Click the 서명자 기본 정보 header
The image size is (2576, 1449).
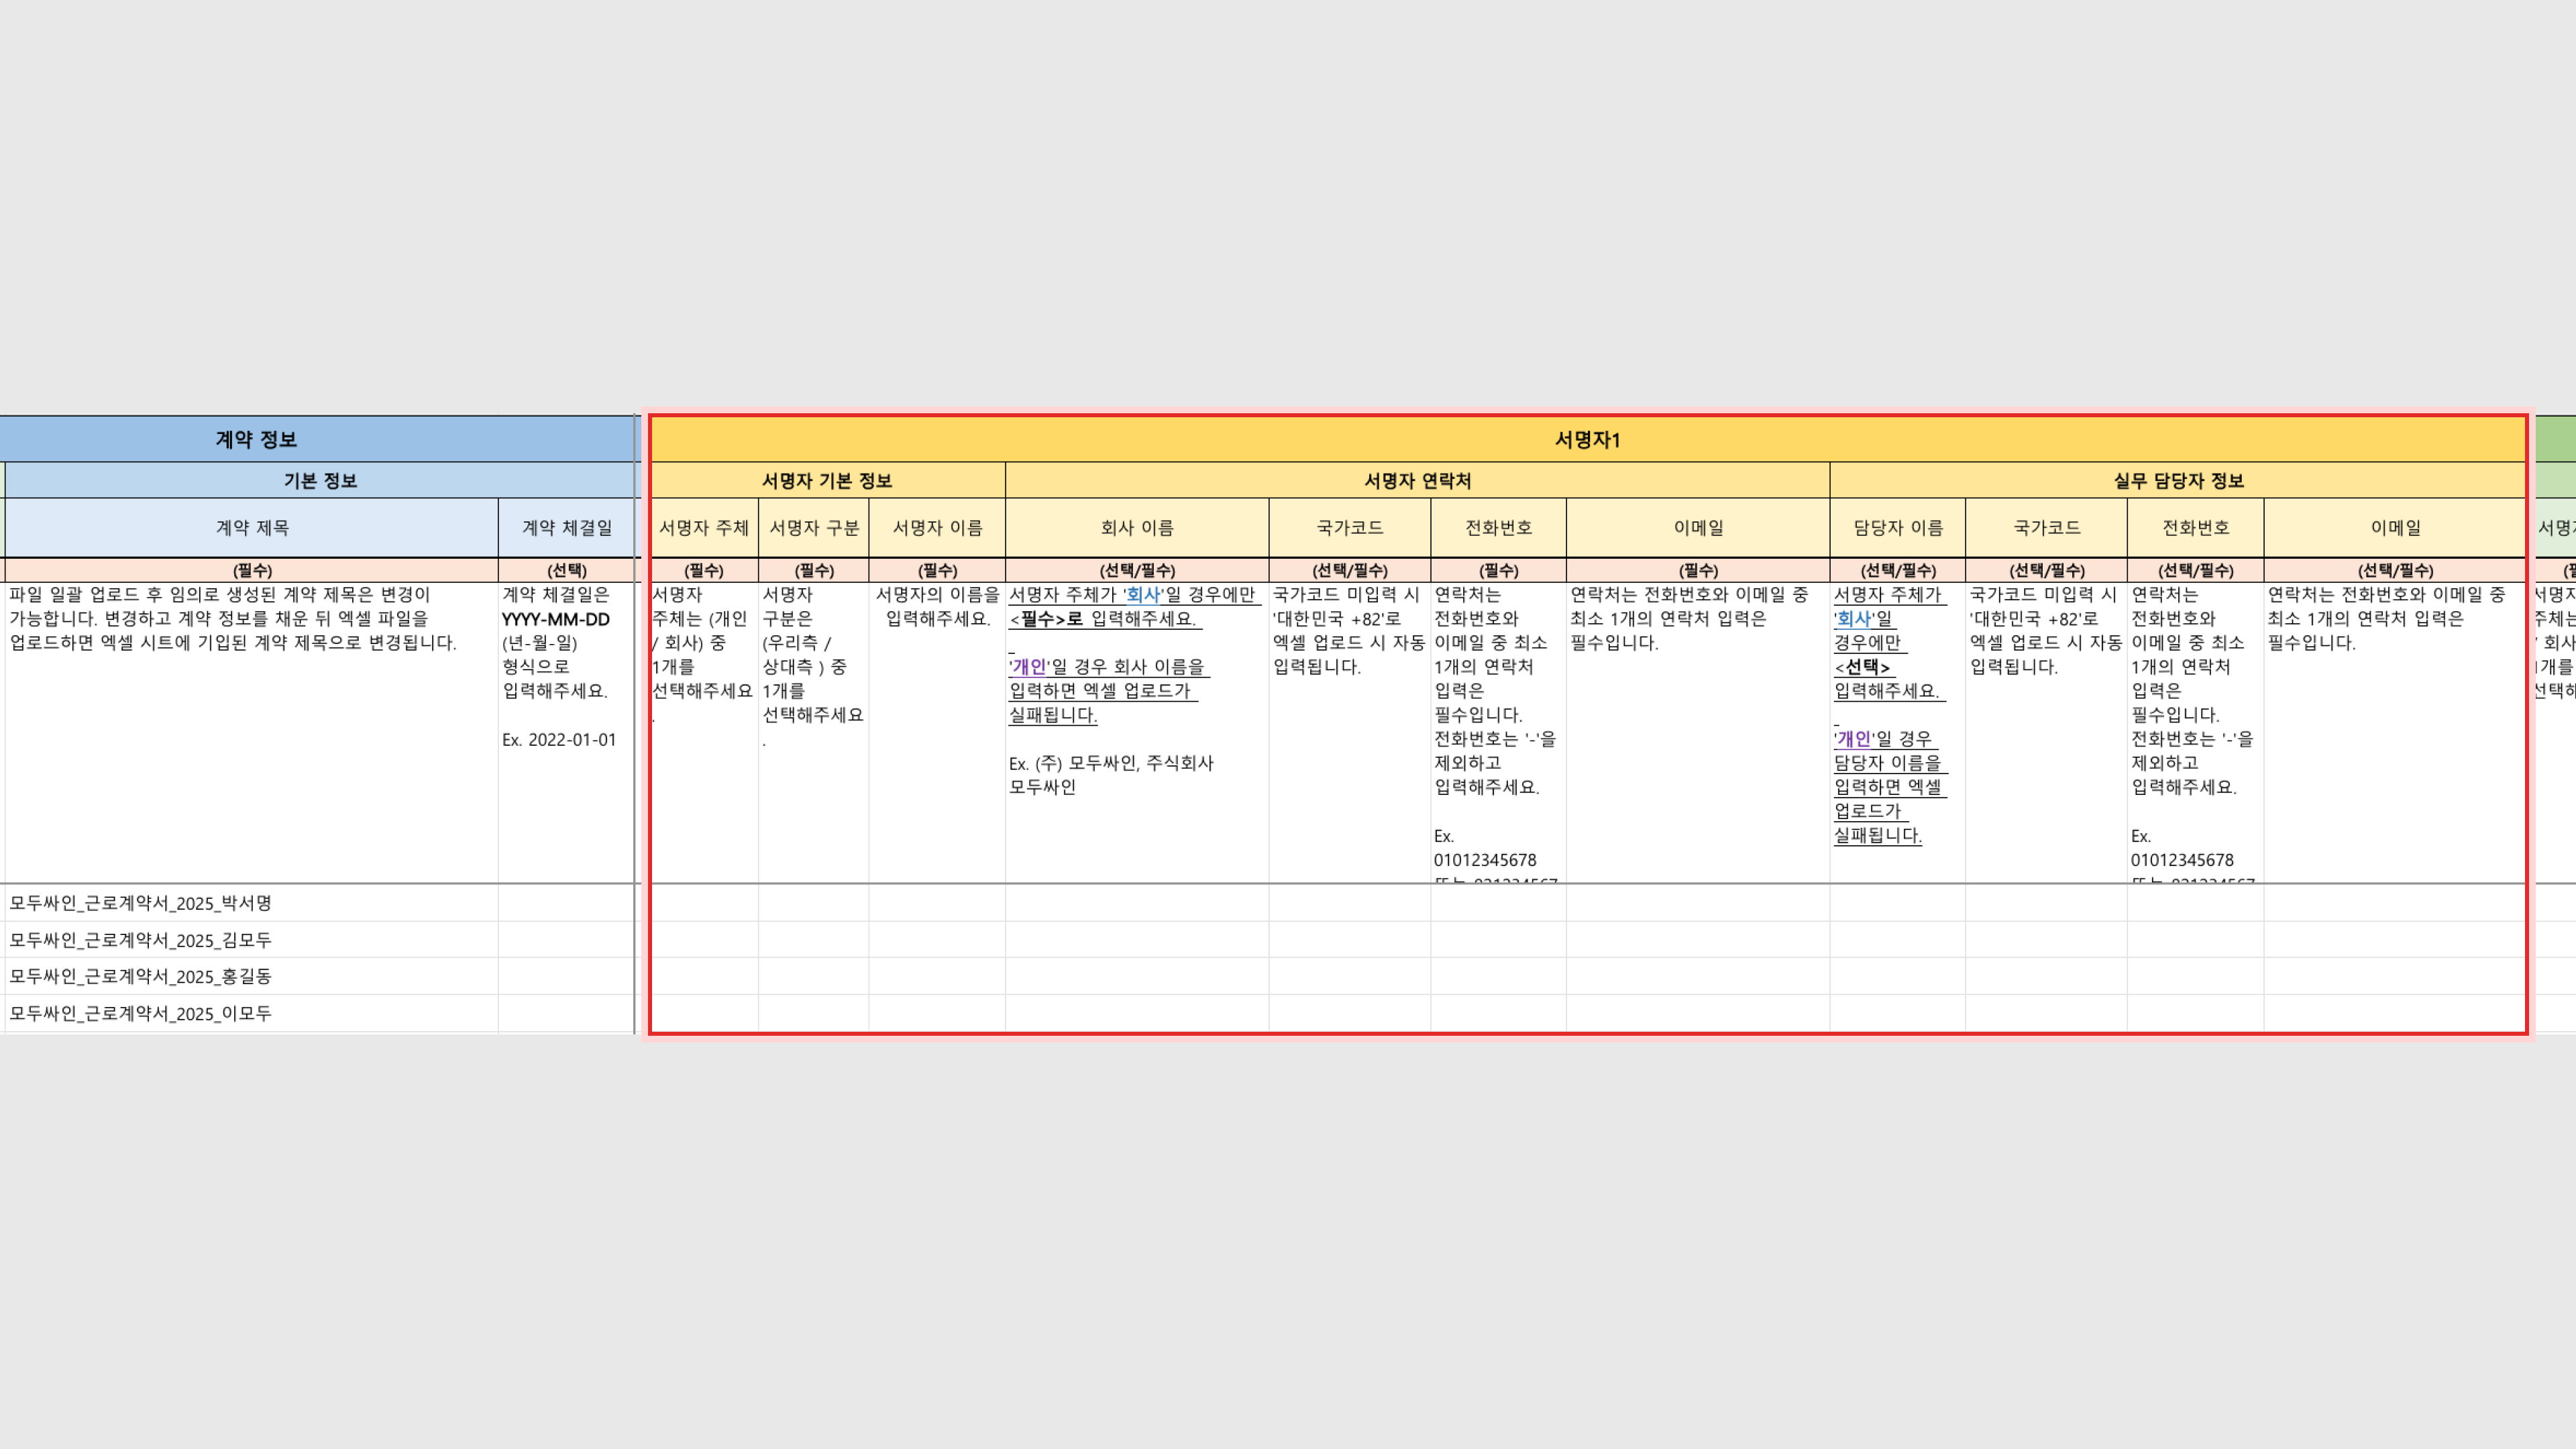point(827,481)
